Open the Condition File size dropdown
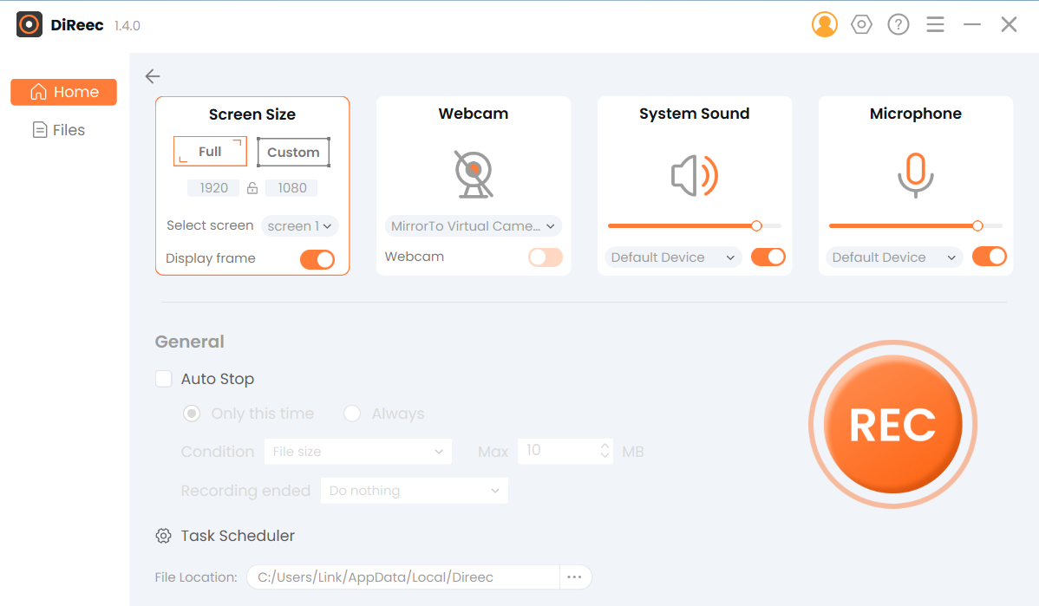 [x=358, y=451]
